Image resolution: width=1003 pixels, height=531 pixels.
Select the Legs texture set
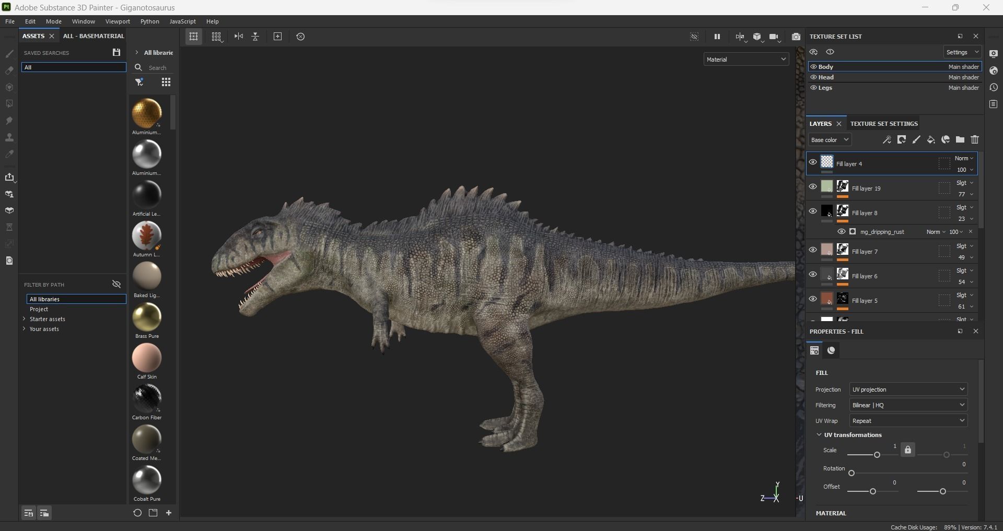(x=895, y=88)
